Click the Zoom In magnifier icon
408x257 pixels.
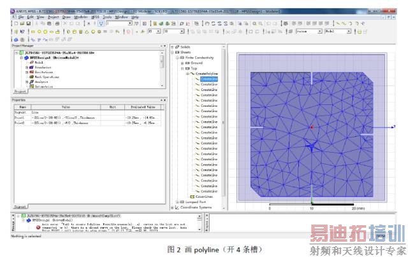coord(254,24)
